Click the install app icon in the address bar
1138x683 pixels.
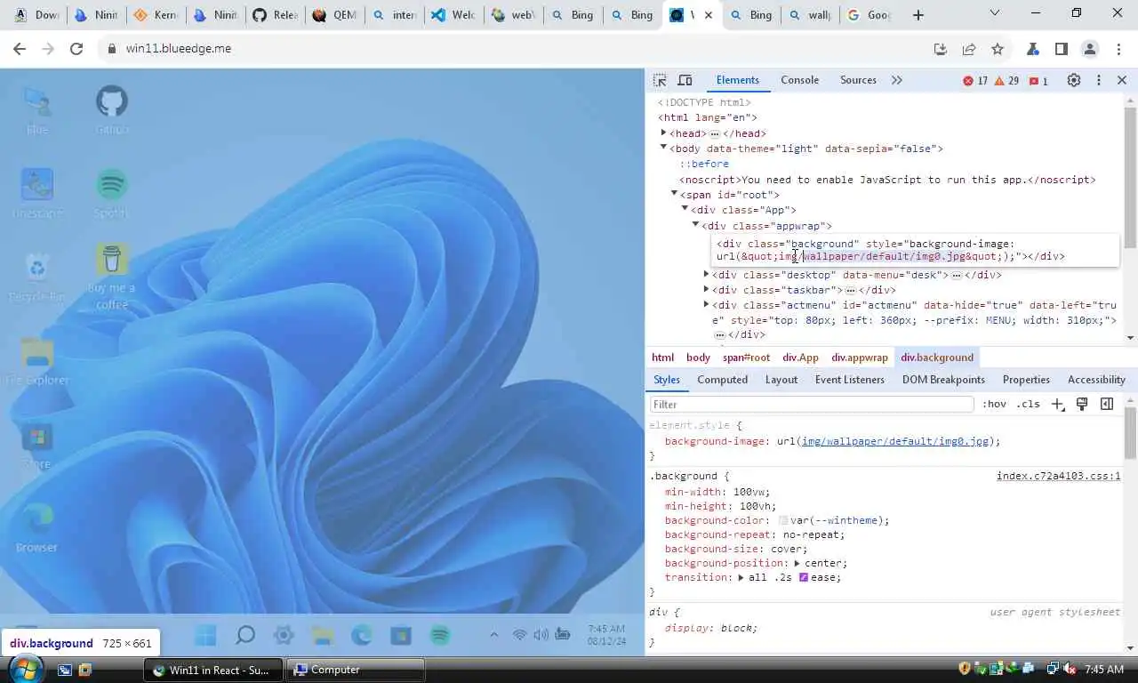coord(941,49)
